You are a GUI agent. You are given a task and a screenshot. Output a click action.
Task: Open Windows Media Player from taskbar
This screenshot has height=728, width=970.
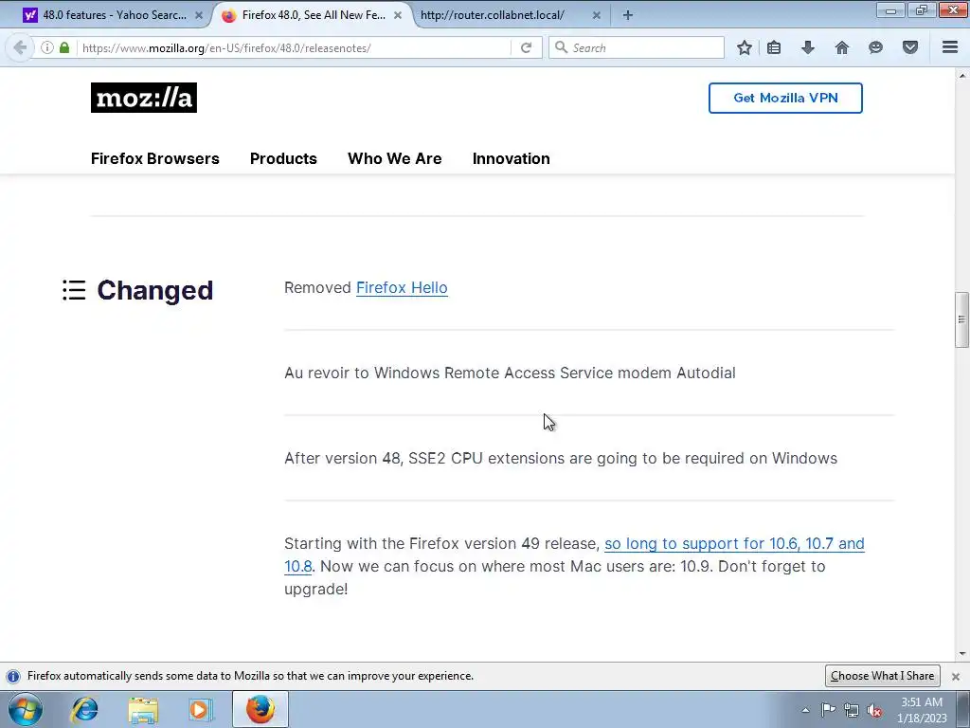pyautogui.click(x=200, y=709)
